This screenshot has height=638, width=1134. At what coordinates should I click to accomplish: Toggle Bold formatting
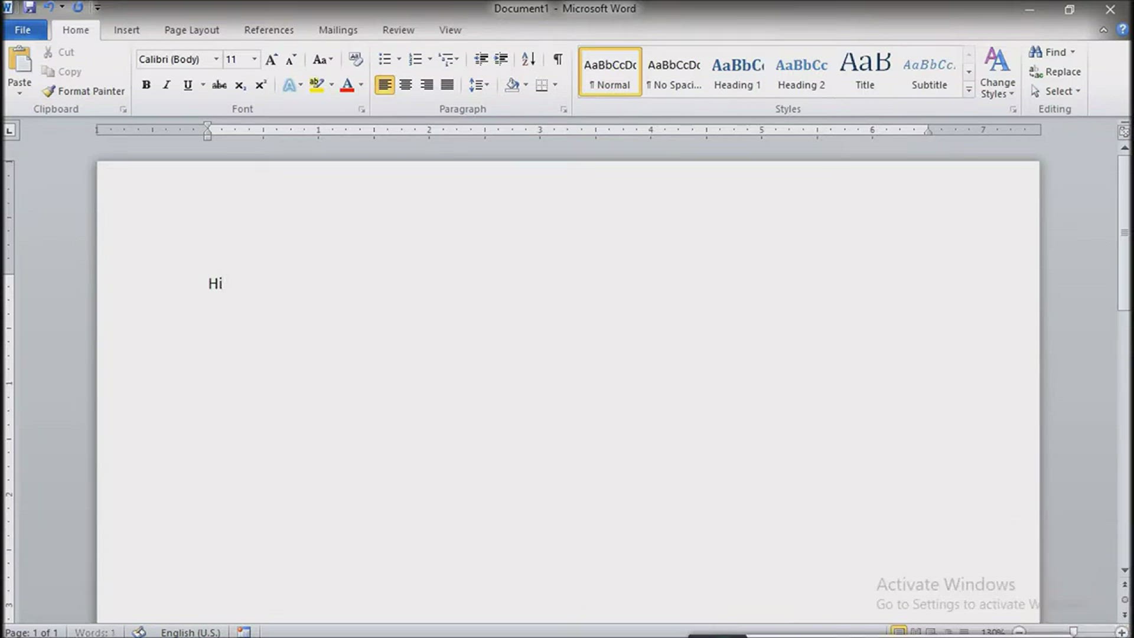click(146, 85)
